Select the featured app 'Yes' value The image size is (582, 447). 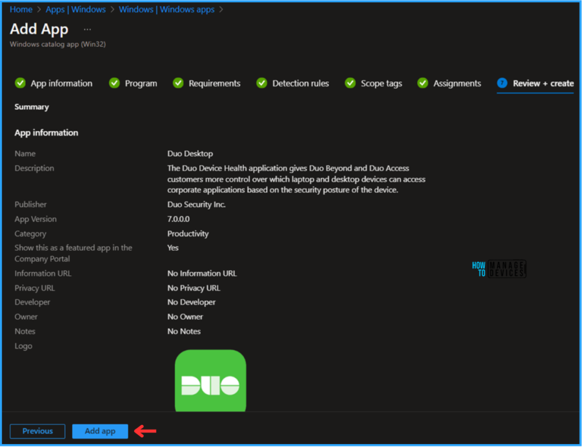[173, 248]
